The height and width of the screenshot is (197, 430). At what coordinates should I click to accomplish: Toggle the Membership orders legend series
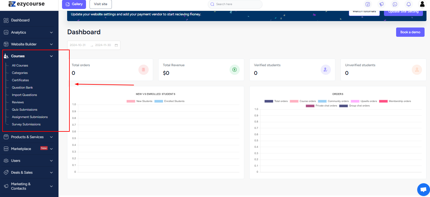click(x=395, y=101)
